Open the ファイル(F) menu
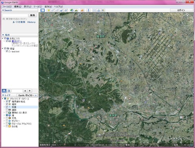Screen dimensions: 195x148 (x=7, y=7)
